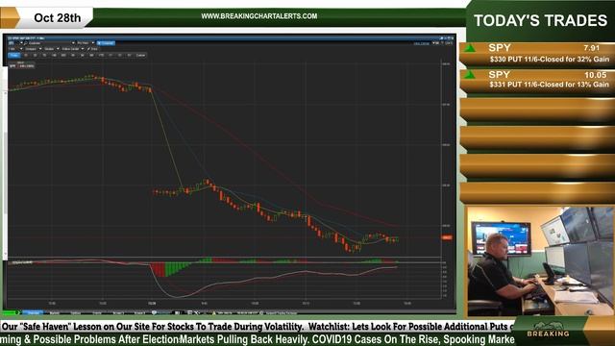Toggle the blue highlighted button beside Pre/Post
This screenshot has height=346, width=615.
pyautogui.click(x=106, y=43)
